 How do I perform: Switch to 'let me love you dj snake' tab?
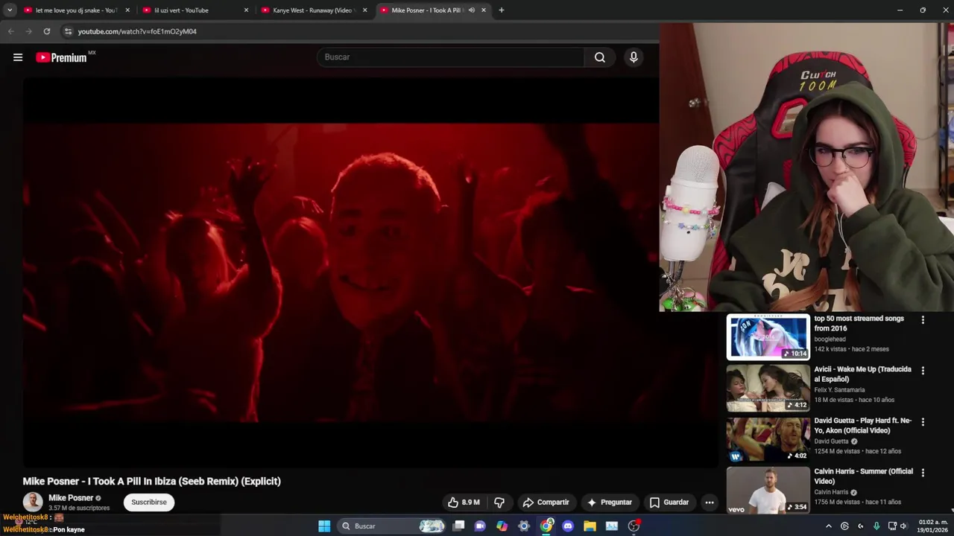[75, 10]
